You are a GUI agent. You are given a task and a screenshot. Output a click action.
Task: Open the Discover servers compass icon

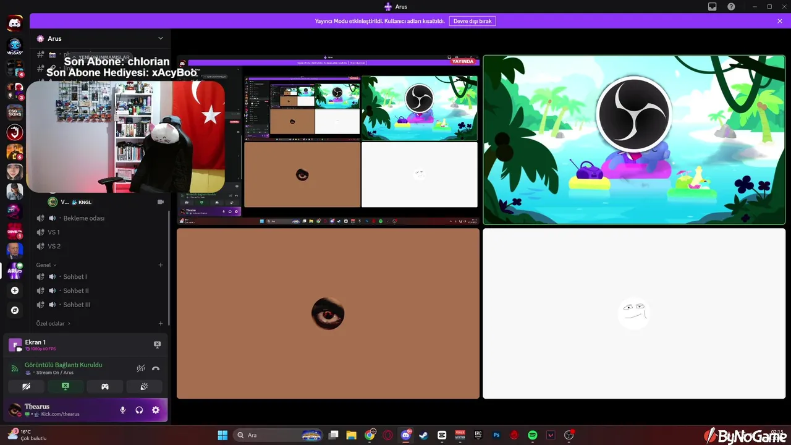tap(15, 310)
